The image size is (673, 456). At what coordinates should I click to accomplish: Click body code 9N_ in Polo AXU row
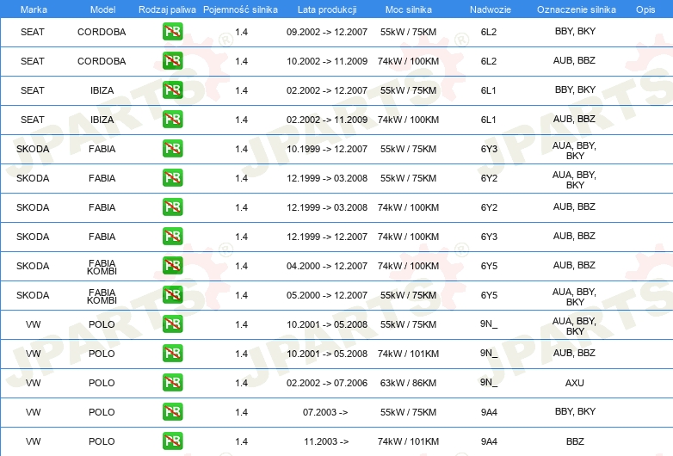[489, 382]
